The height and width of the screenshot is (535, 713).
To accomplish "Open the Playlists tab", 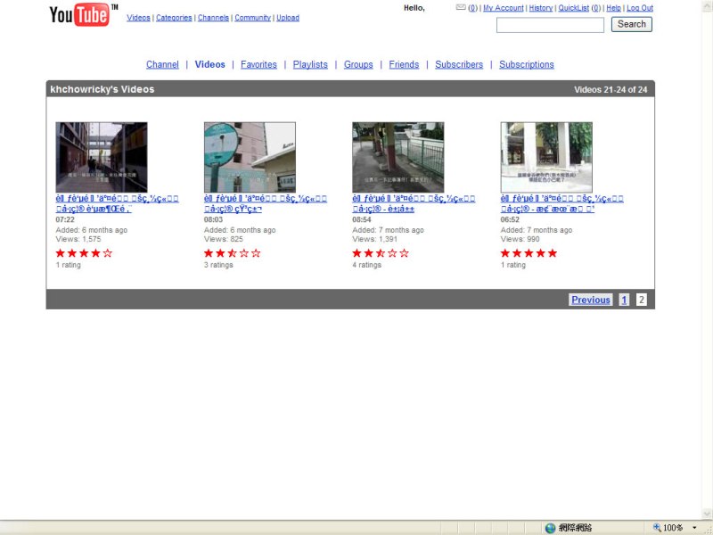I will point(310,64).
